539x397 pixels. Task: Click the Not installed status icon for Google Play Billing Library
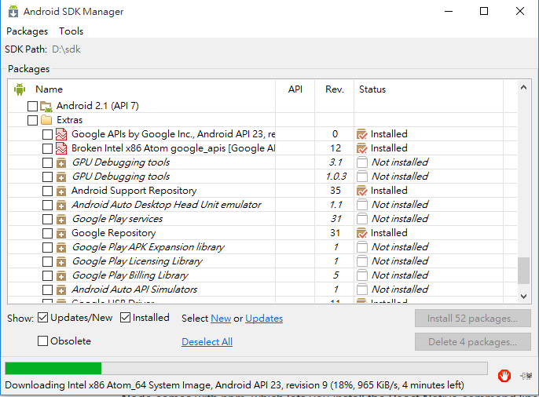pos(362,275)
